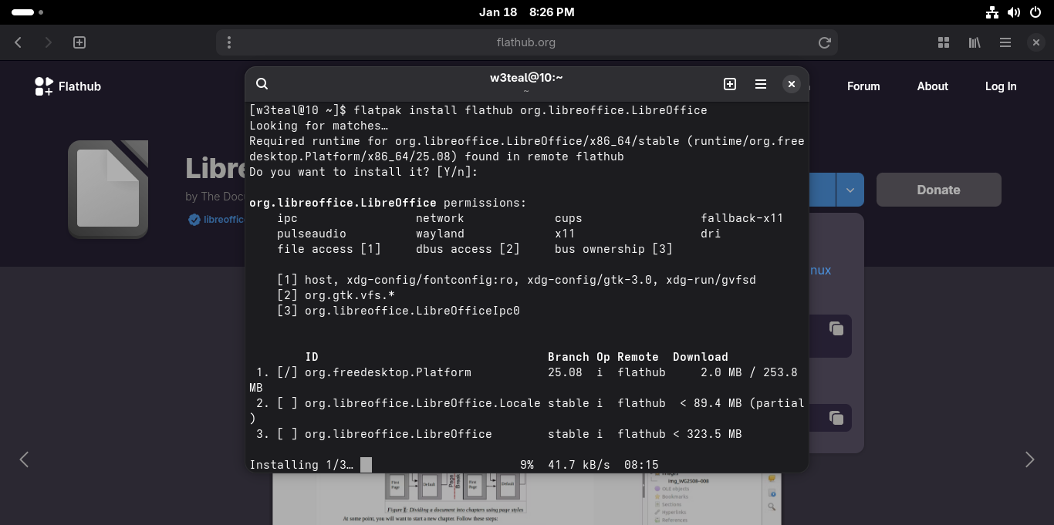Viewport: 1054px width, 525px height.
Task: Show the next screenshot in the carousel
Action: click(1029, 459)
